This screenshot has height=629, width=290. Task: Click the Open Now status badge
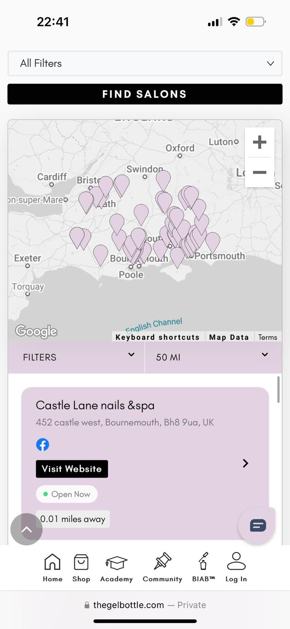[x=67, y=494]
